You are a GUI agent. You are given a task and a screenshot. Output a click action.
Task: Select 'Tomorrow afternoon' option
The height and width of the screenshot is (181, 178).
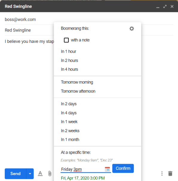coord(78,91)
